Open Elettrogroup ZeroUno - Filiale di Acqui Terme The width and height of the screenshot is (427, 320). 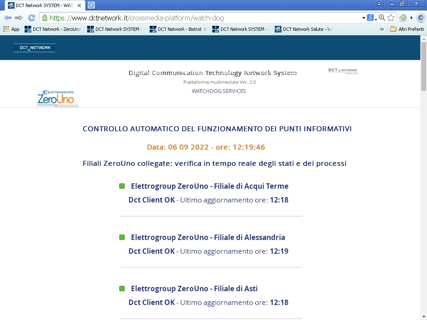coord(210,186)
